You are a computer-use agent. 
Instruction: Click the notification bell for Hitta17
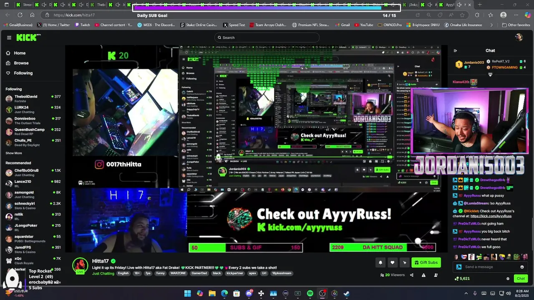[x=380, y=262]
